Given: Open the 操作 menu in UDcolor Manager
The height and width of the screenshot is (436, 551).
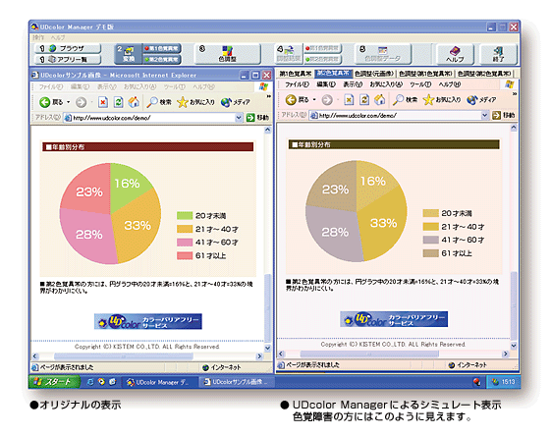Looking at the screenshot, I should 38,37.
